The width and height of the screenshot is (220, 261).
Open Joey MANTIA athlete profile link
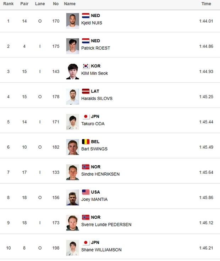pos(94,199)
